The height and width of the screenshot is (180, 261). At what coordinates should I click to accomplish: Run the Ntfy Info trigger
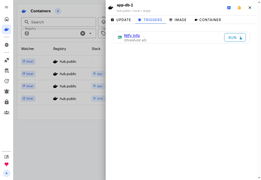tap(235, 38)
